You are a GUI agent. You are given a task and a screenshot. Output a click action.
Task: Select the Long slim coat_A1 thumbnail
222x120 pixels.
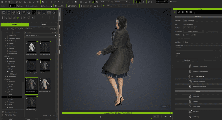tap(31, 47)
